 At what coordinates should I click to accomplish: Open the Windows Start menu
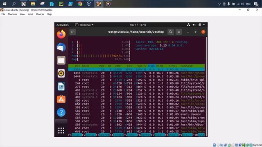5,4
